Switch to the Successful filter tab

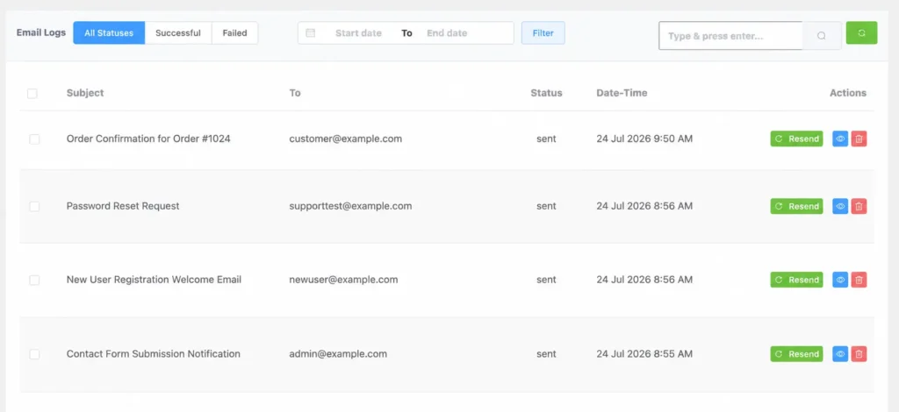[x=178, y=33]
